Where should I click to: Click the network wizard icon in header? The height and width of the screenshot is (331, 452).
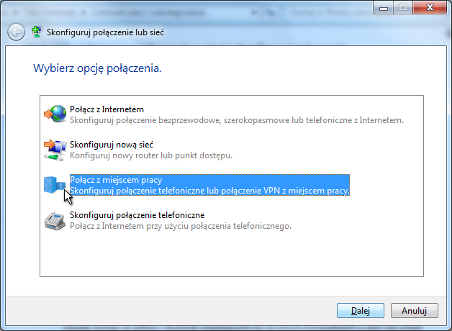[x=37, y=32]
